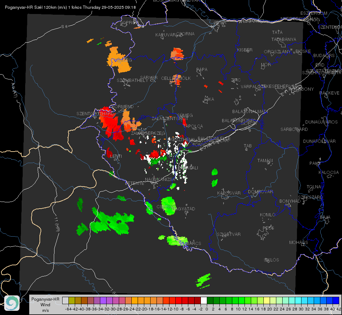This screenshot has width=342, height=315.
Task: Click the radar title text with date and time
Action: click(x=70, y=7)
